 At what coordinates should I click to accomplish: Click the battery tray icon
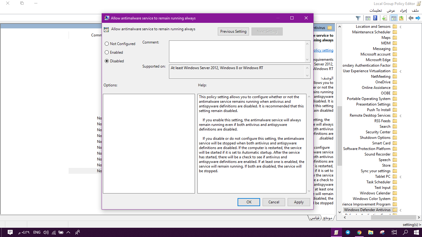pos(61,232)
